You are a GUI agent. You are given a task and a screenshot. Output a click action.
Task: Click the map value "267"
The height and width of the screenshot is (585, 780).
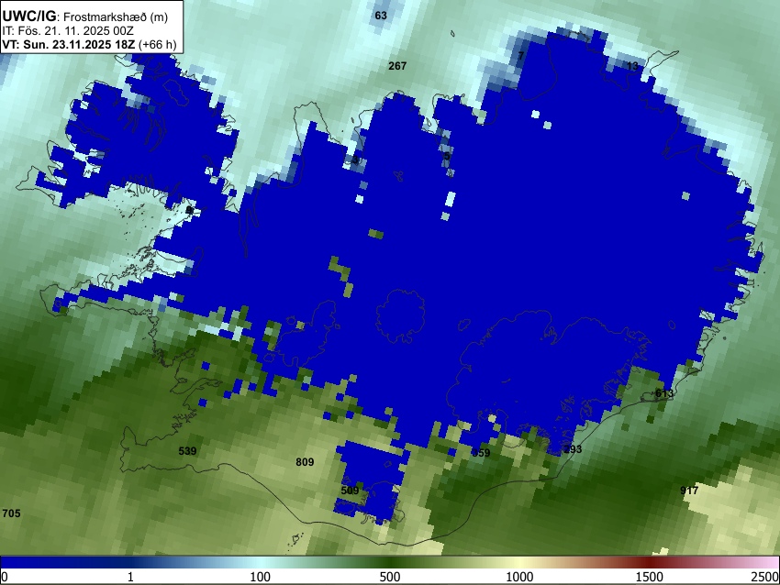tap(397, 66)
